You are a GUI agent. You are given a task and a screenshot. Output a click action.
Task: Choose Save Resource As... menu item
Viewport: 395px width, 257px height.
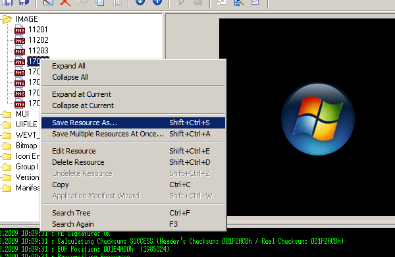pyautogui.click(x=133, y=123)
